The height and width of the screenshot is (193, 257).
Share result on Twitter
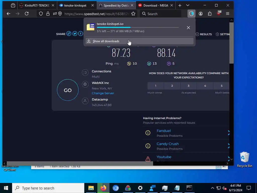click(75, 34)
